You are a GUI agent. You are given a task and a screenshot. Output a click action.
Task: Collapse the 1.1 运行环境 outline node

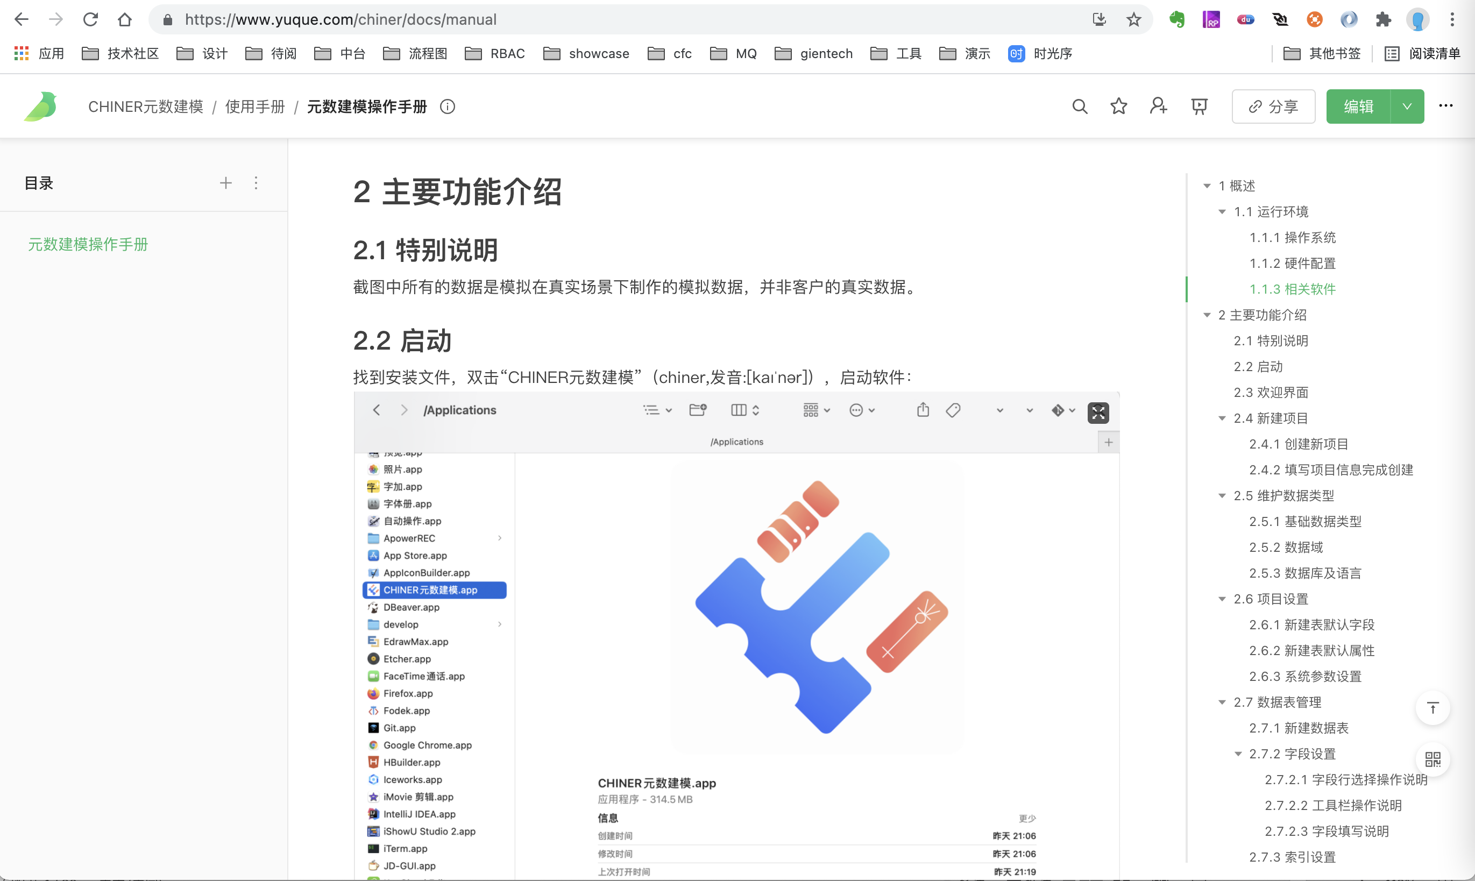click(1222, 212)
